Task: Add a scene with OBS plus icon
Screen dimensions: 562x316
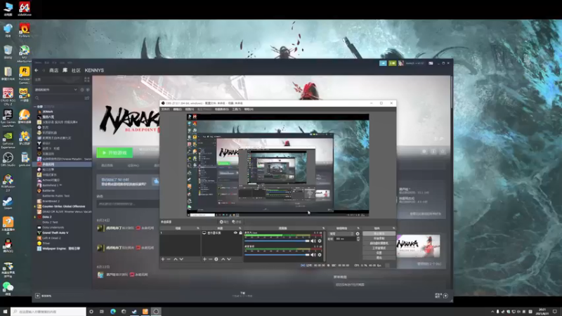Action: click(x=163, y=259)
